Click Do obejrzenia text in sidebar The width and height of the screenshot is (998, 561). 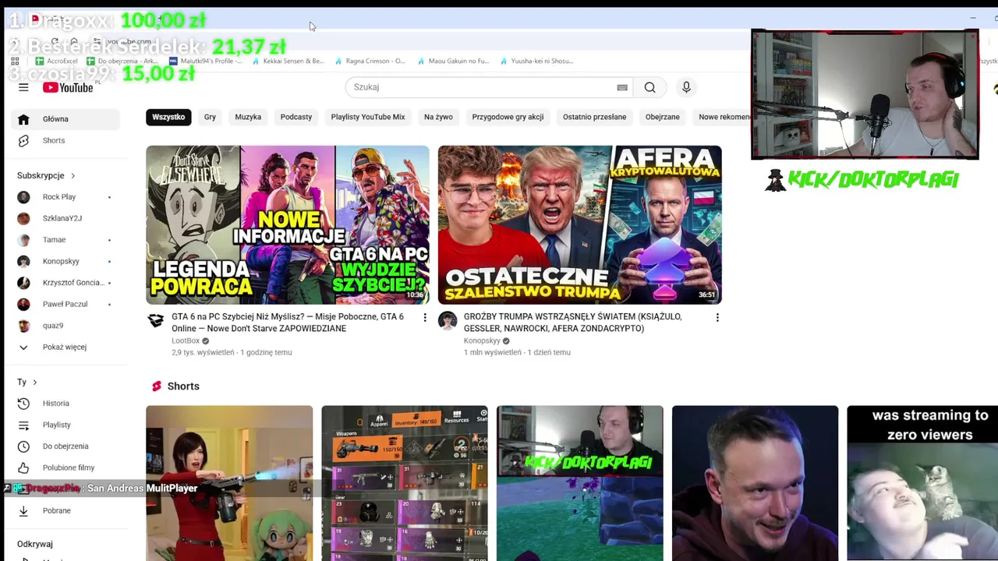click(65, 446)
